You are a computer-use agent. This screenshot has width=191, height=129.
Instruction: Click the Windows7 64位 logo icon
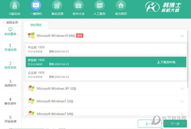point(31,113)
